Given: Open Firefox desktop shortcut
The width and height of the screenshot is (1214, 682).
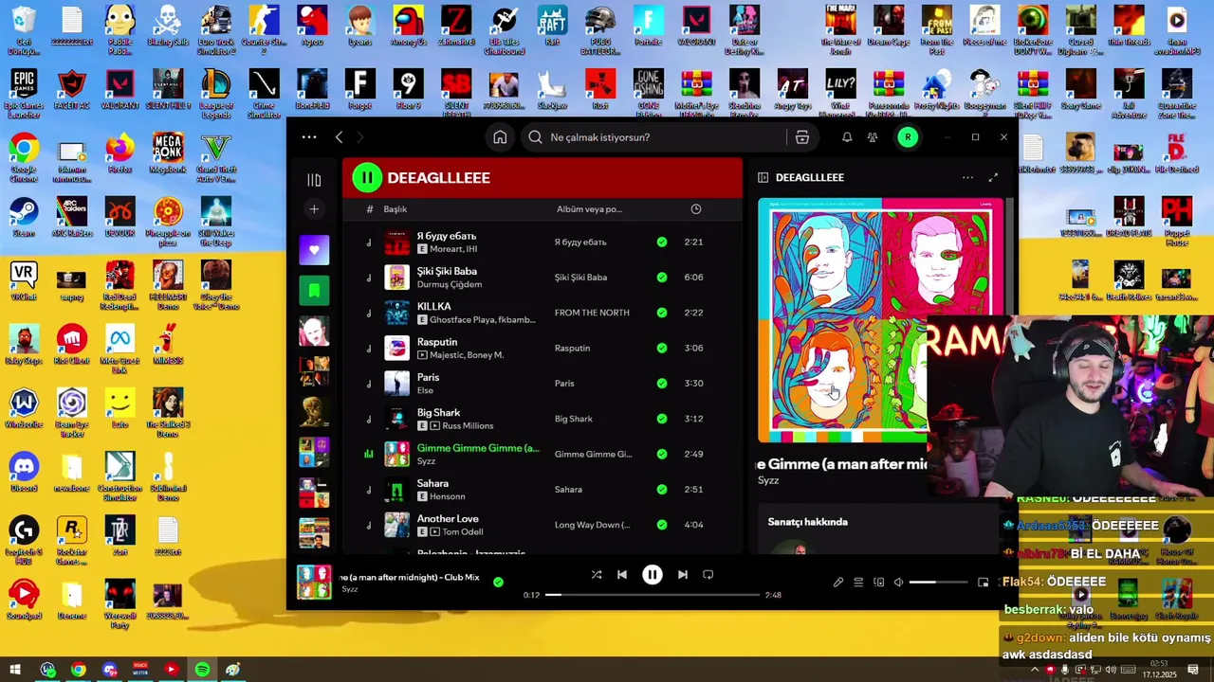Looking at the screenshot, I should 120,154.
